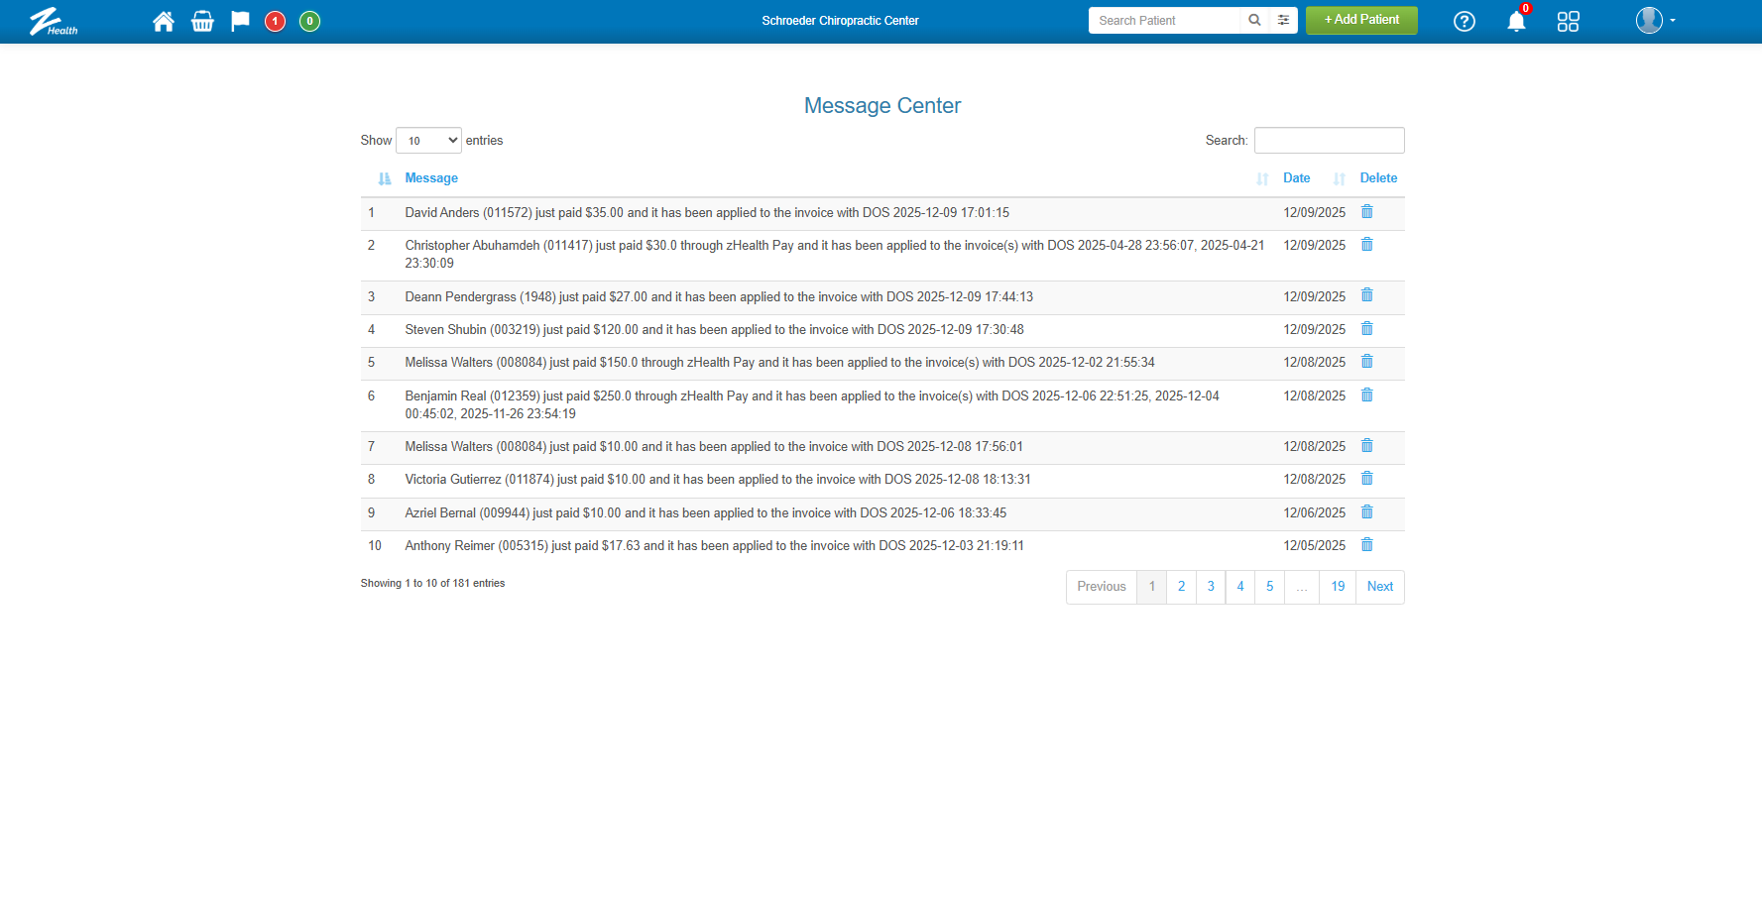Open the Show entries dropdown
Viewport: 1762px width, 903px height.
pos(428,141)
